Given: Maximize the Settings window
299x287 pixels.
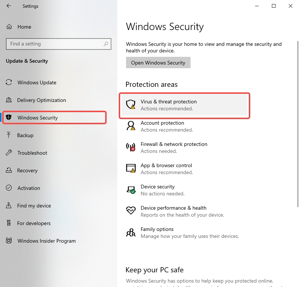Looking at the screenshot, I should tap(274, 6).
